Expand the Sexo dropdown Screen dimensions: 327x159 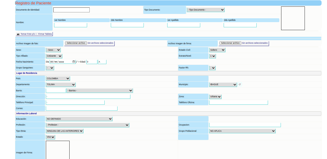click(53, 50)
